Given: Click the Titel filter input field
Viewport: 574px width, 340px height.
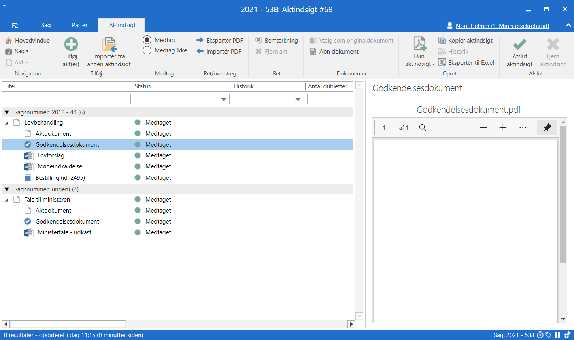Looking at the screenshot, I should tap(67, 99).
